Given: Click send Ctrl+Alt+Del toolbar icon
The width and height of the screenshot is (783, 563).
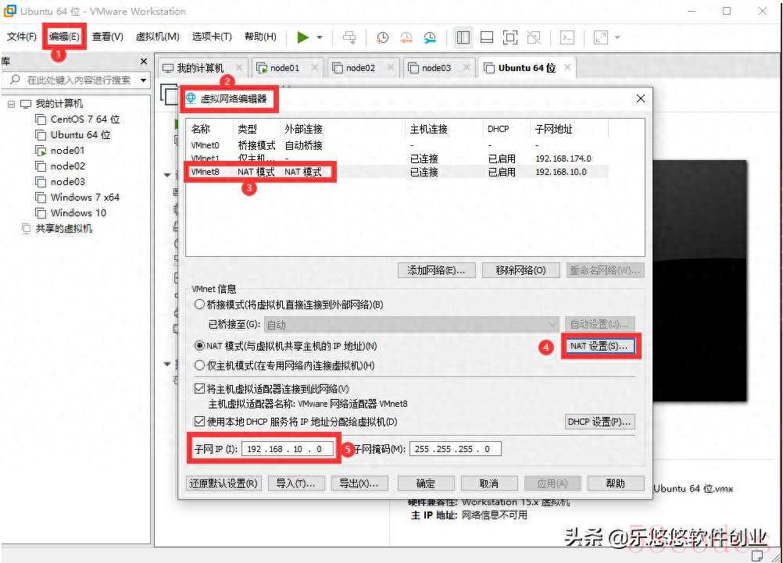Looking at the screenshot, I should point(349,37).
